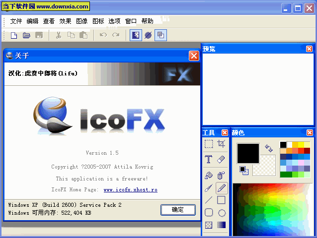Select the Eraser tool
This screenshot has height=238, width=317.
[221, 159]
